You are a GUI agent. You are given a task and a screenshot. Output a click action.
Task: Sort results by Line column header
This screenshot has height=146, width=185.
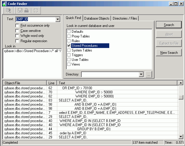pyautogui.click(x=52, y=83)
